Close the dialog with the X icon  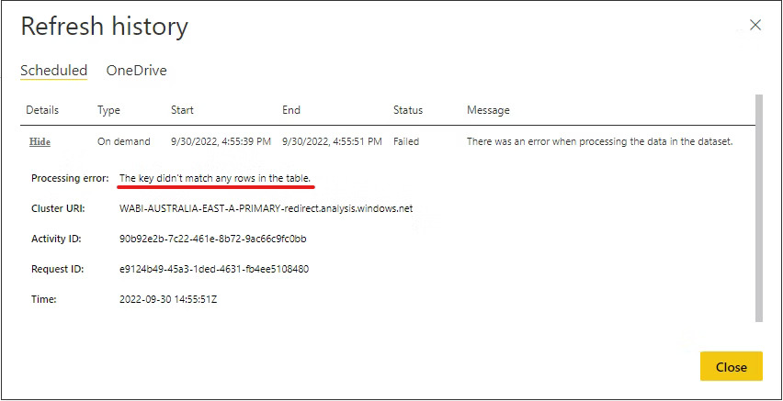(x=755, y=26)
